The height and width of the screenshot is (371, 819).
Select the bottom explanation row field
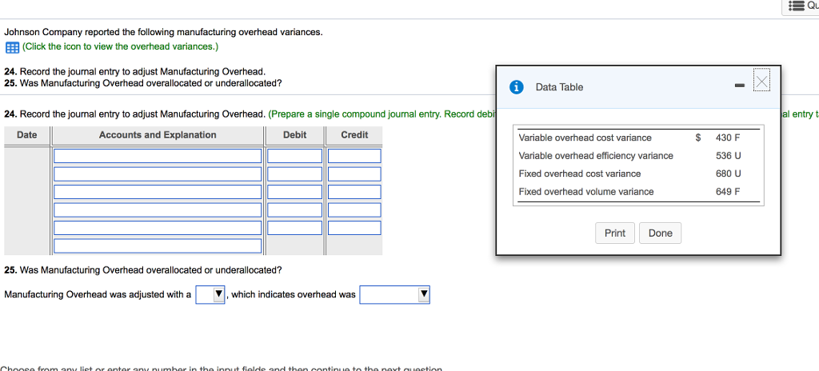click(158, 246)
